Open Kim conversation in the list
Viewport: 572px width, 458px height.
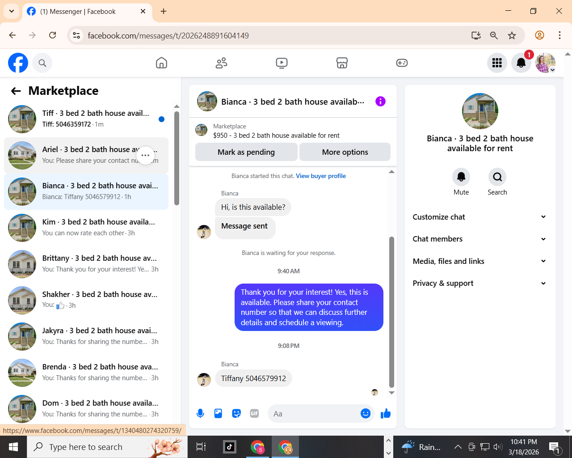(x=86, y=228)
